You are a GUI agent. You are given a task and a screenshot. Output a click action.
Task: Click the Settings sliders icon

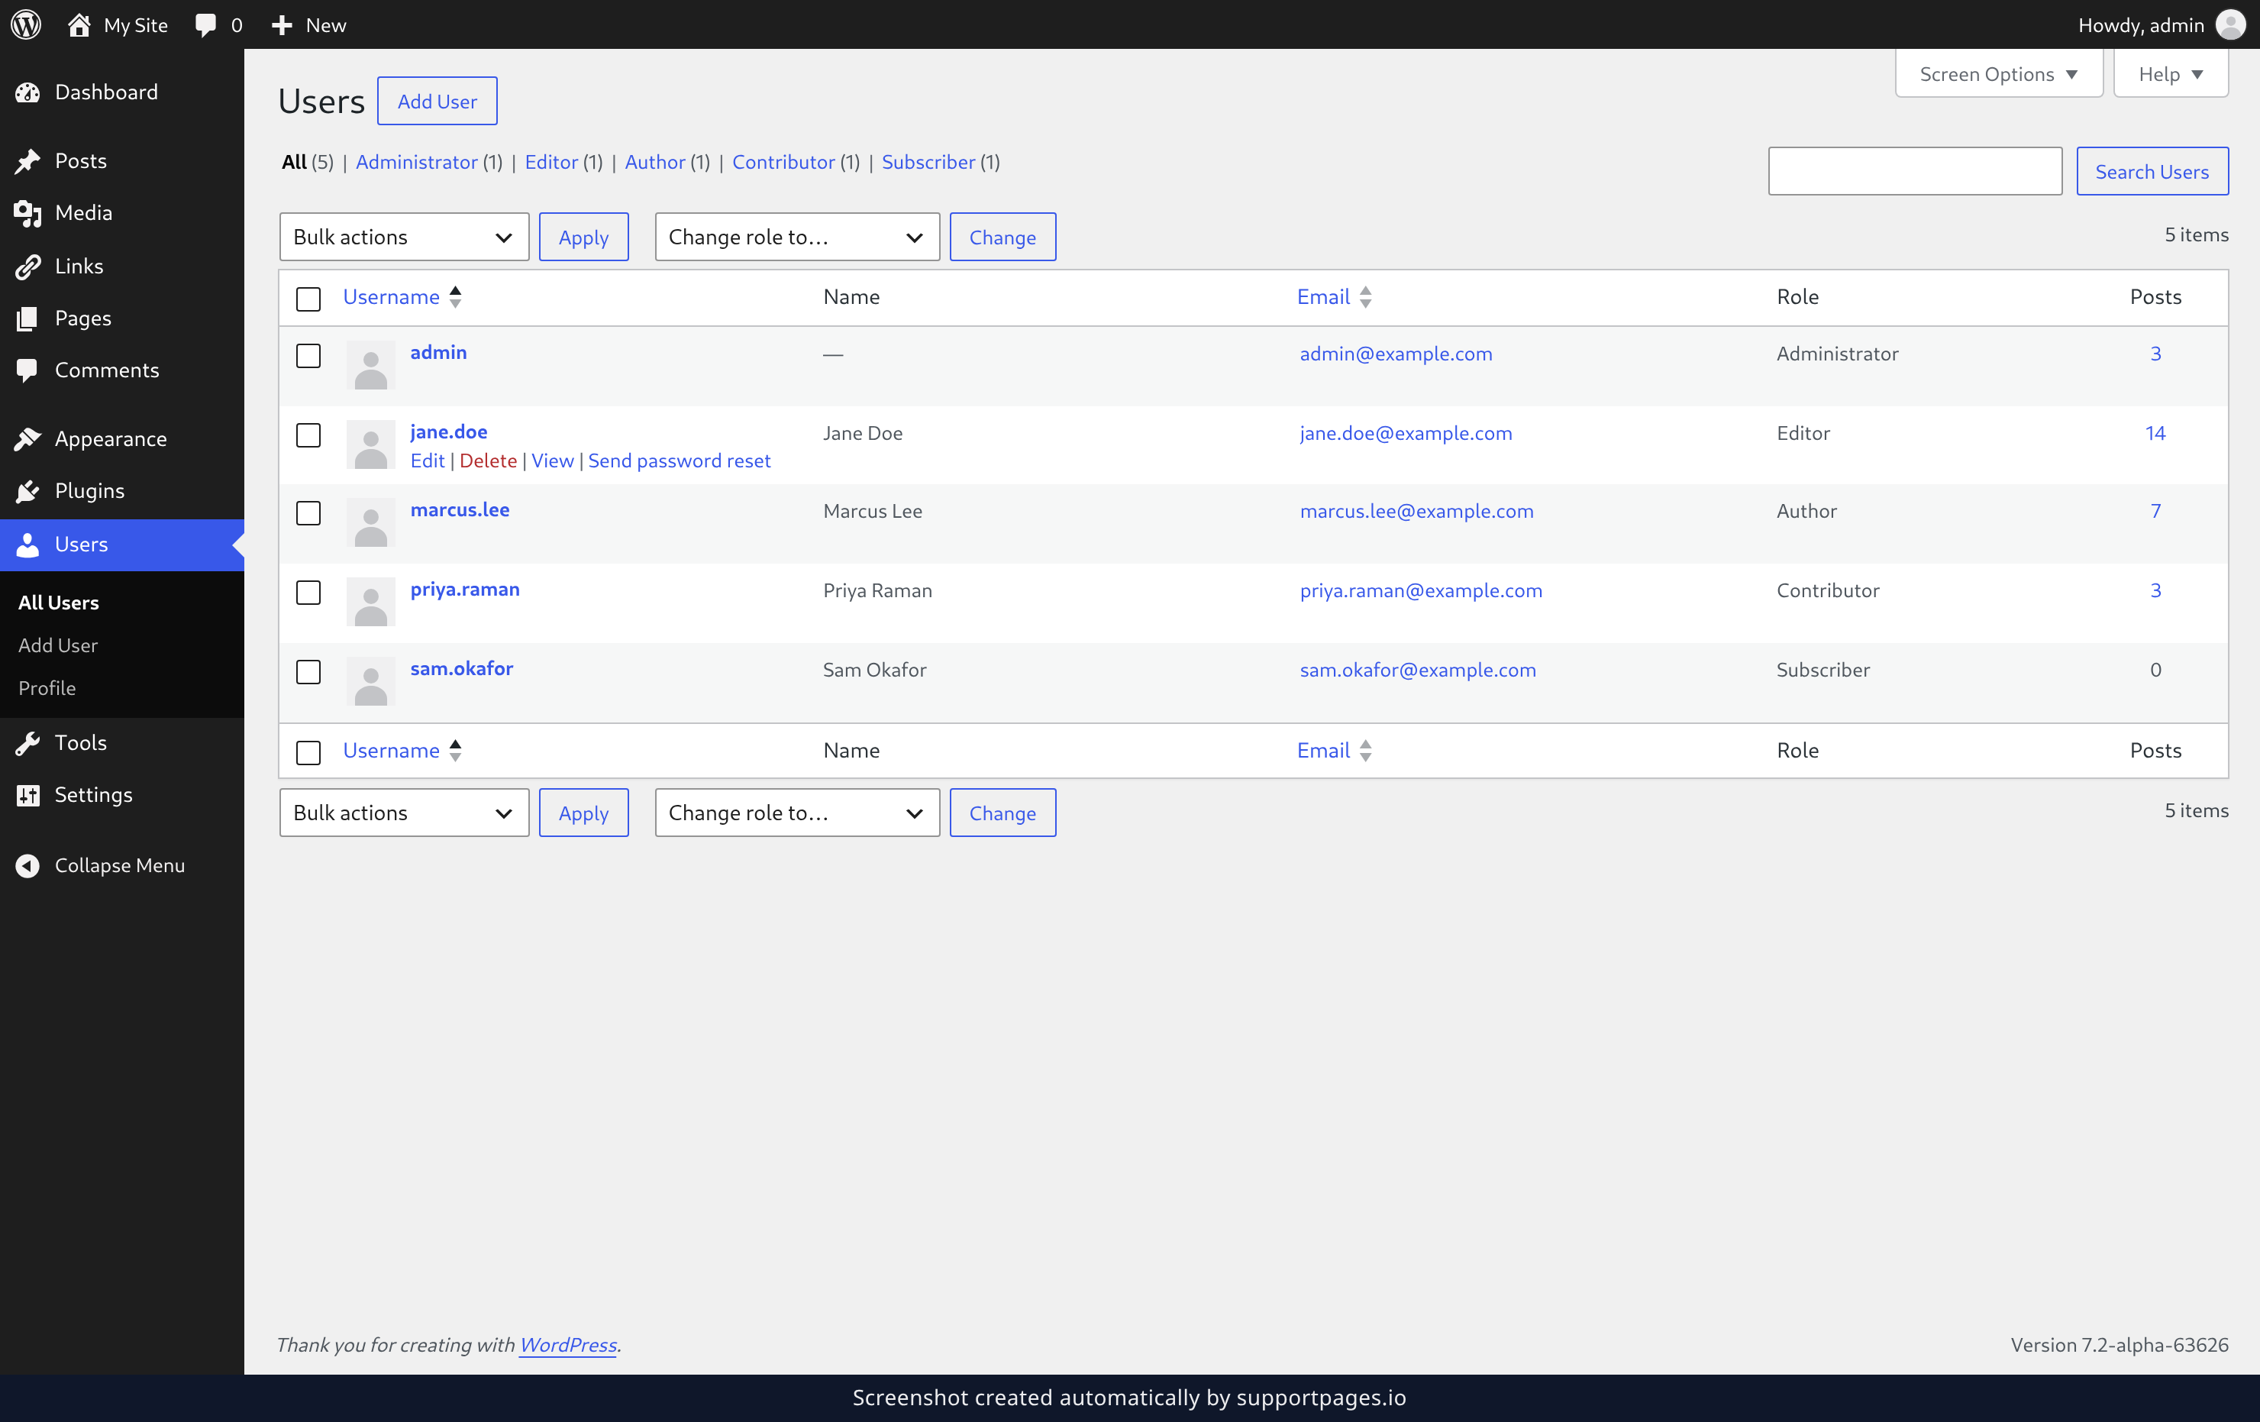click(28, 795)
